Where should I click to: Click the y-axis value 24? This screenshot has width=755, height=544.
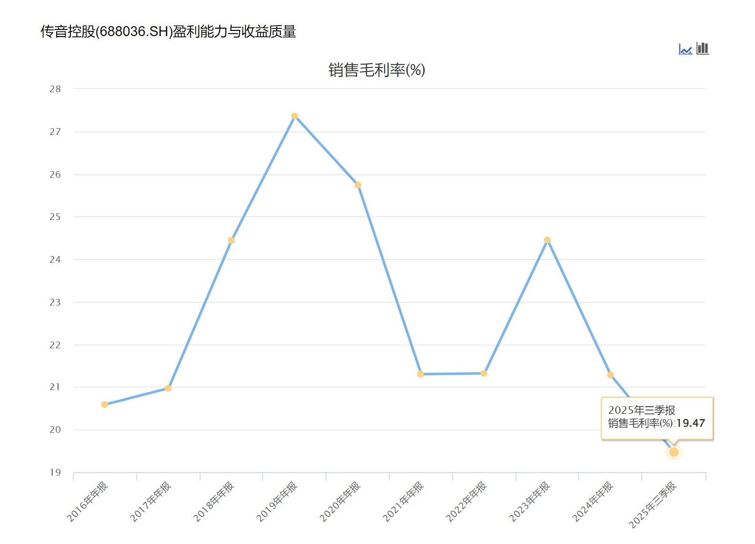(55, 259)
